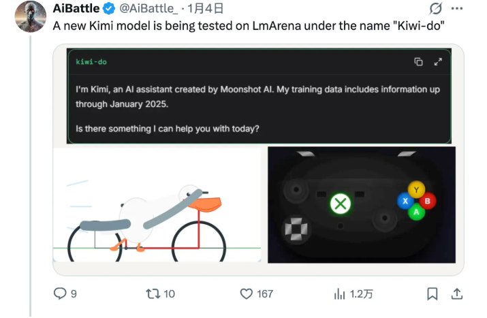
Task: Click the blue verified badge
Action: [108, 10]
